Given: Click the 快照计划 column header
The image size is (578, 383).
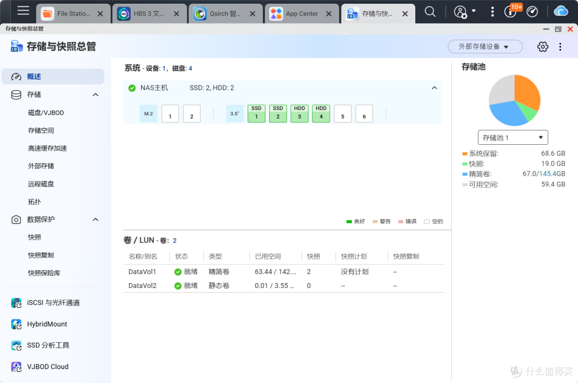Looking at the screenshot, I should tap(354, 256).
